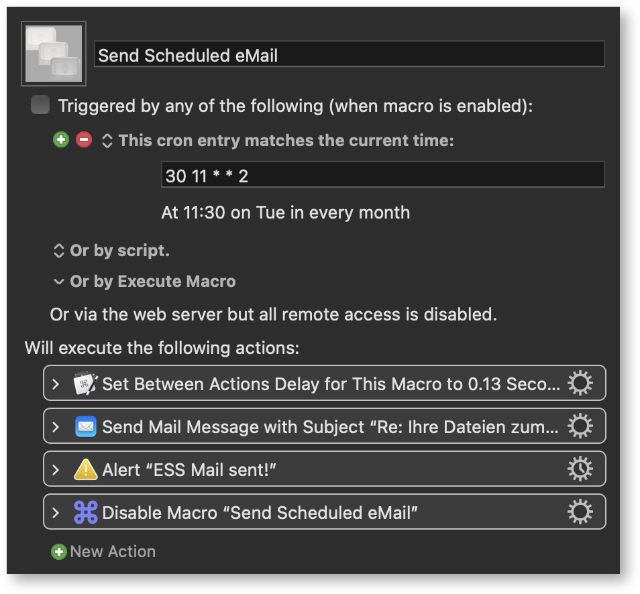The height and width of the screenshot is (594, 640).
Task: Expand the Set Between Actions Delay action
Action: (56, 383)
